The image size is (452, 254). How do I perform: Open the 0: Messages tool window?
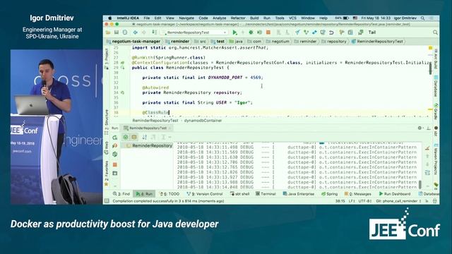(x=358, y=194)
